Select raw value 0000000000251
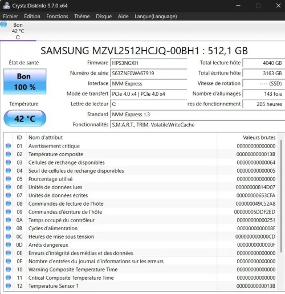 pyautogui.click(x=256, y=220)
